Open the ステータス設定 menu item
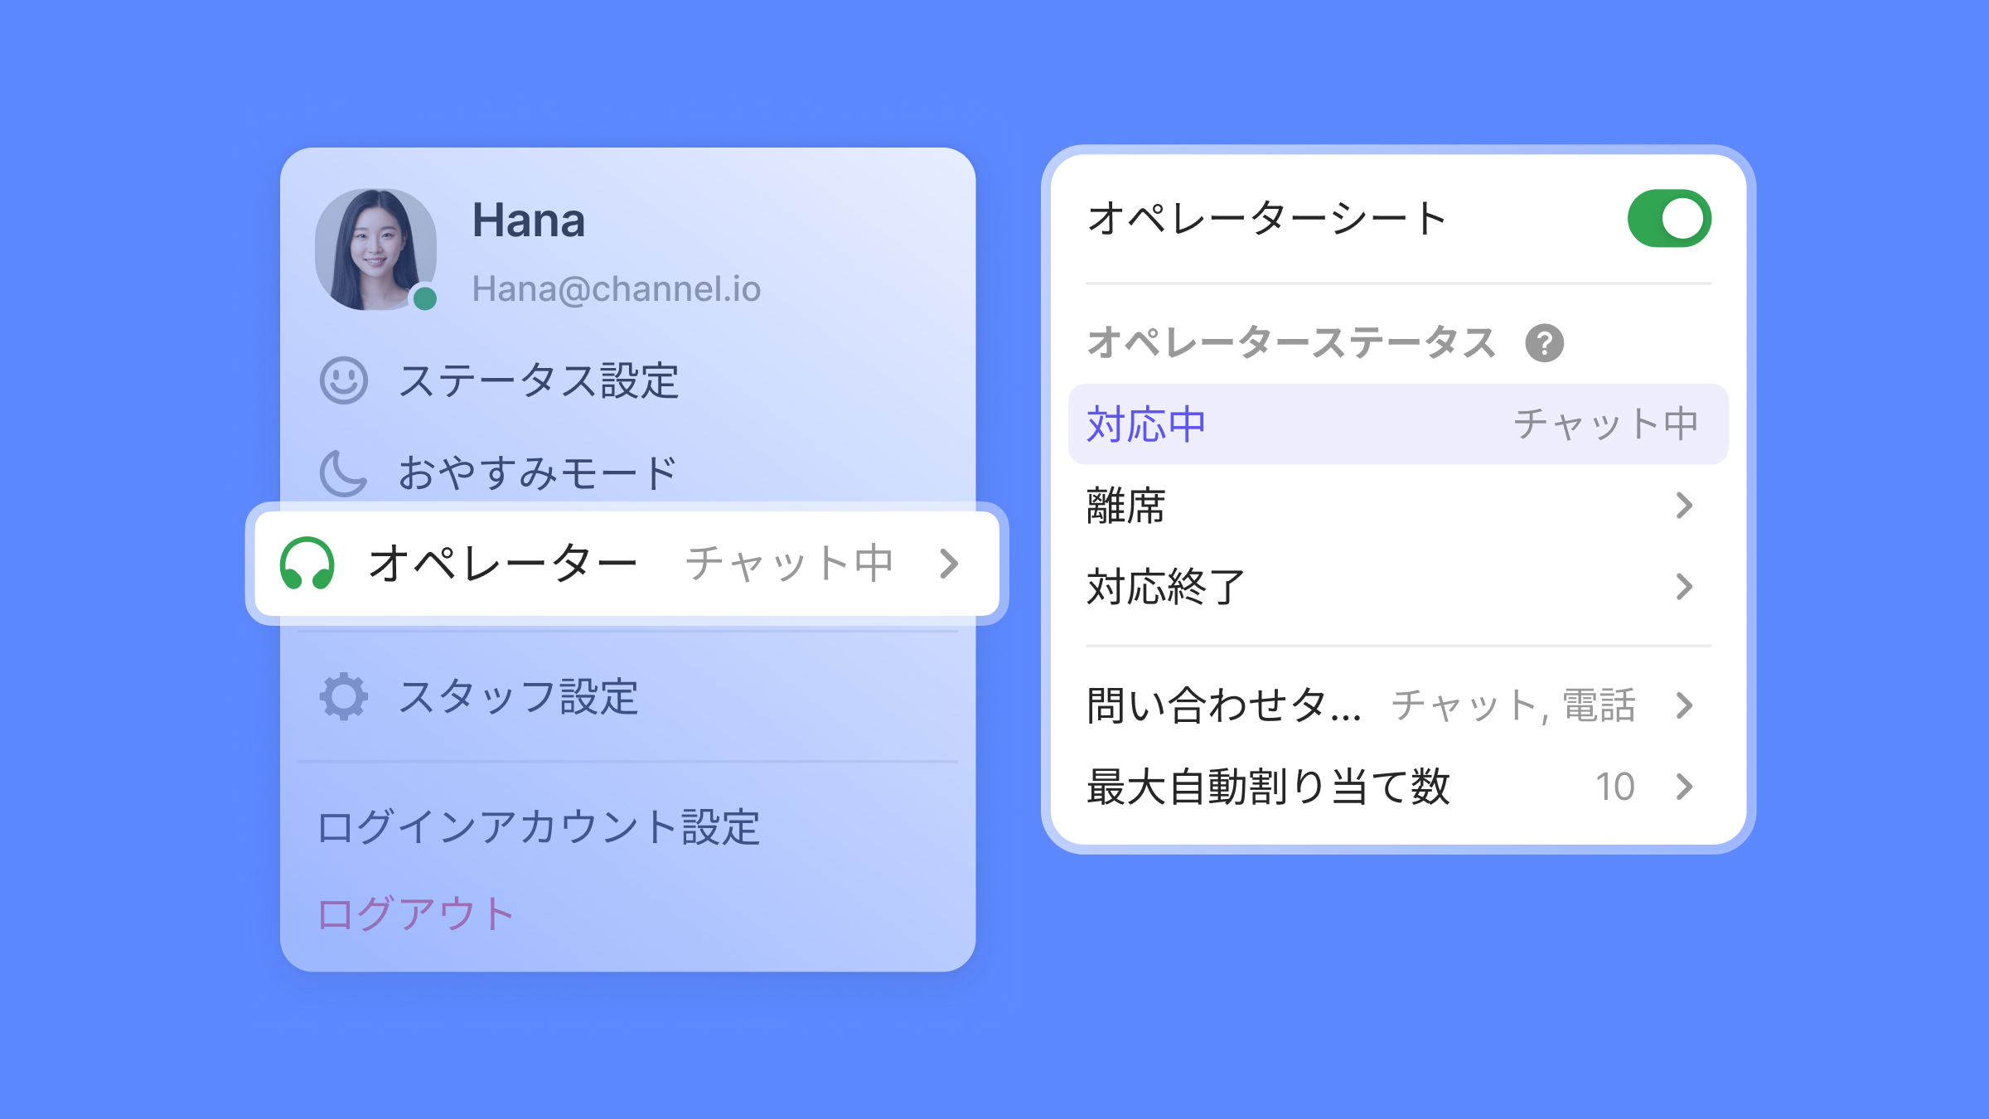 click(x=539, y=381)
